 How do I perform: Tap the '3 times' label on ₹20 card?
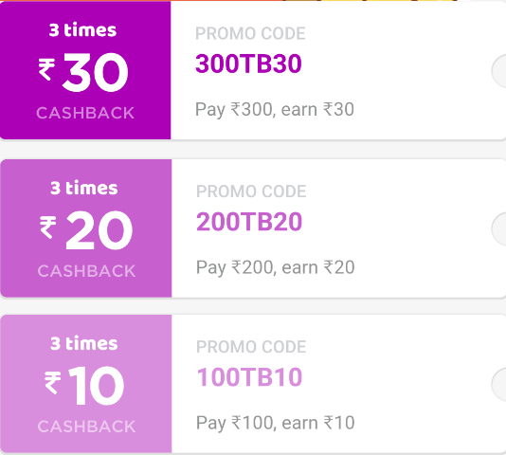[84, 188]
